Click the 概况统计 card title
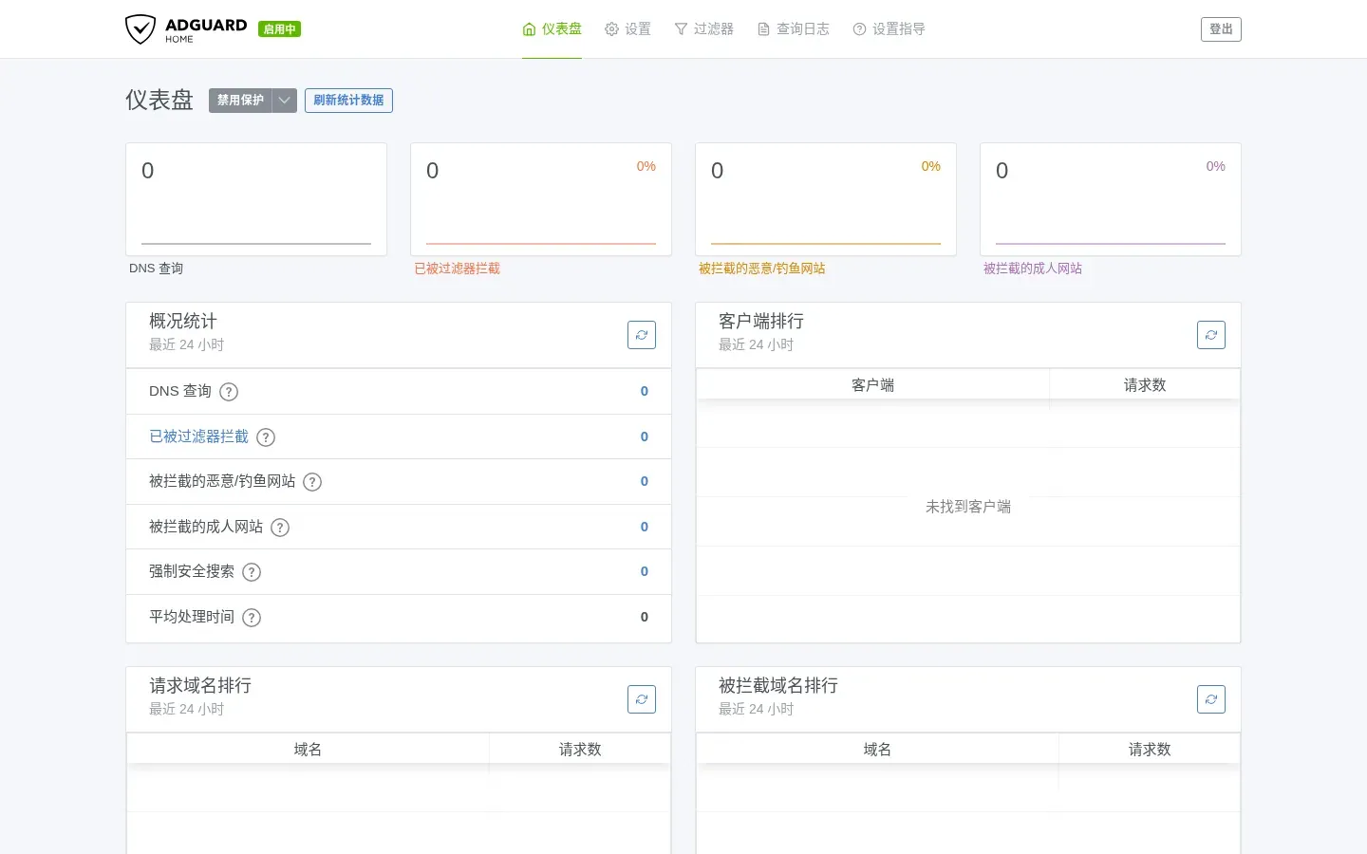Screen dimensions: 1367x854 tap(183, 321)
